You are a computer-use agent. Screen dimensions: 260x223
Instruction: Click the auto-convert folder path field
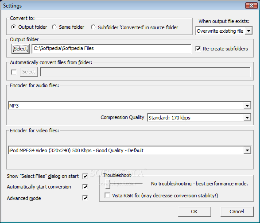click(x=145, y=72)
